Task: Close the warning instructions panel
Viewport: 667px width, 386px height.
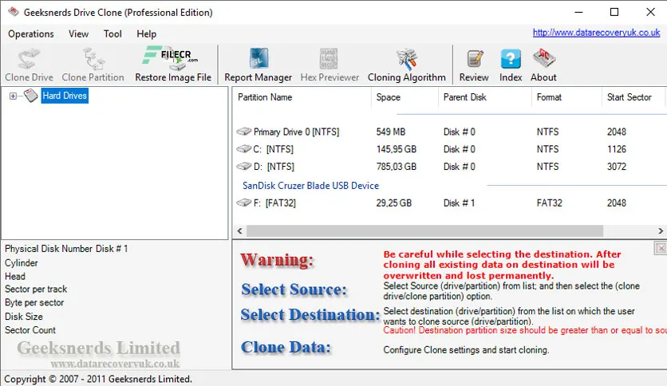Action: click(x=661, y=248)
